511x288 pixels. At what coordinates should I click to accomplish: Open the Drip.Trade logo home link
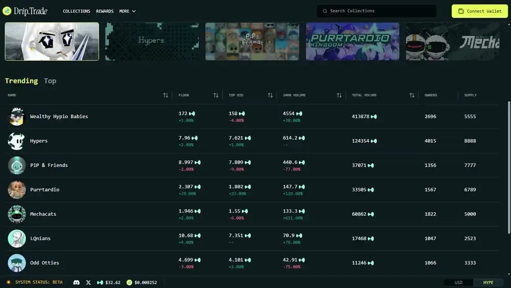click(x=25, y=11)
